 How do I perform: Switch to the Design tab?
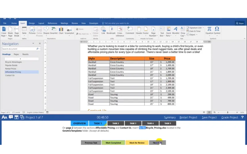pos(32,23)
